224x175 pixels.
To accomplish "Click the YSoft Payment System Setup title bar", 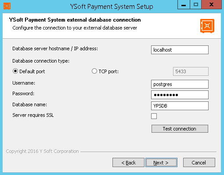I will coord(112,7).
